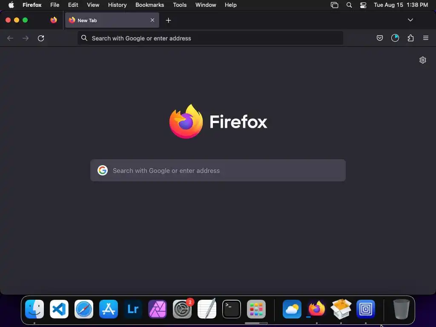Open a new tab with plus button
This screenshot has width=436, height=327.
(168, 20)
